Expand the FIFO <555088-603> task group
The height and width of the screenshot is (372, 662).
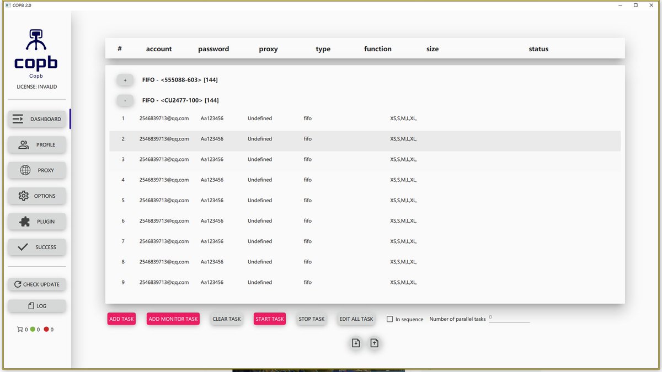click(x=125, y=79)
